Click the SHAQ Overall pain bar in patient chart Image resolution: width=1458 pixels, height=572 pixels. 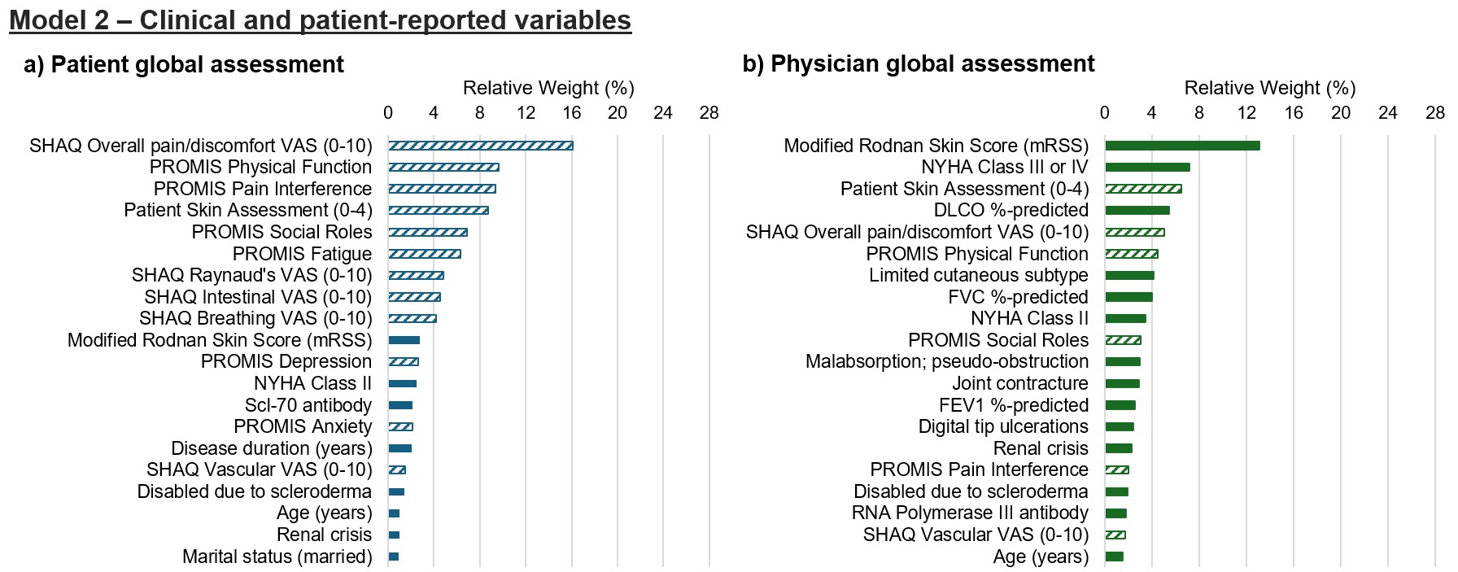(480, 146)
